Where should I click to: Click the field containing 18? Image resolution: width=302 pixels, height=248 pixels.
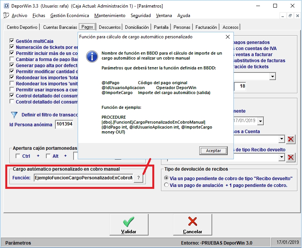coord(240,86)
